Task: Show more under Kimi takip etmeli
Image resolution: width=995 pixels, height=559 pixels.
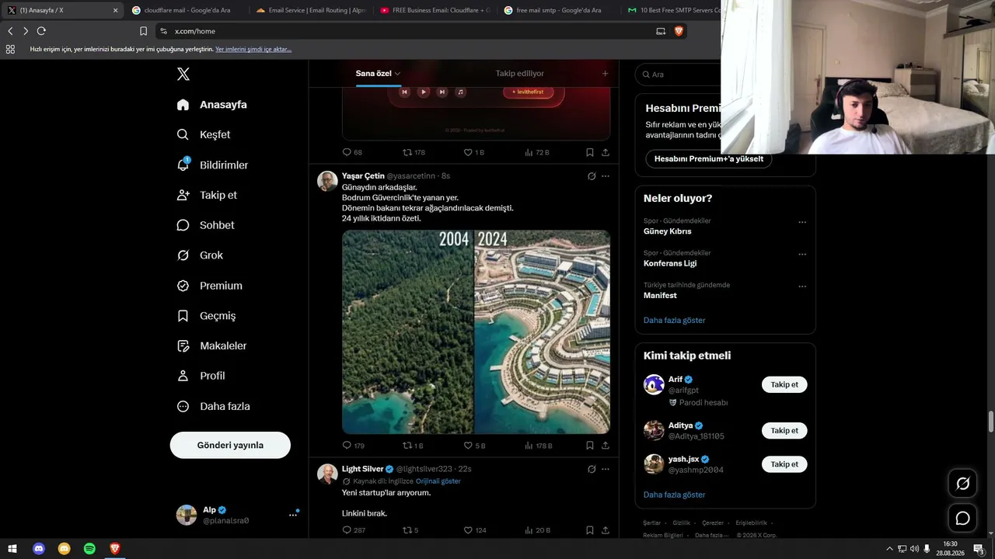Action: [675, 495]
